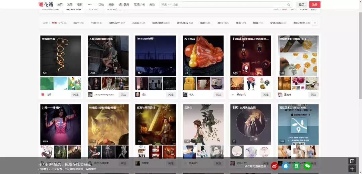Image resolution: width=362 pixels, height=174 pixels.
Task: Expand the category list chevron
Action: [x=315, y=23]
